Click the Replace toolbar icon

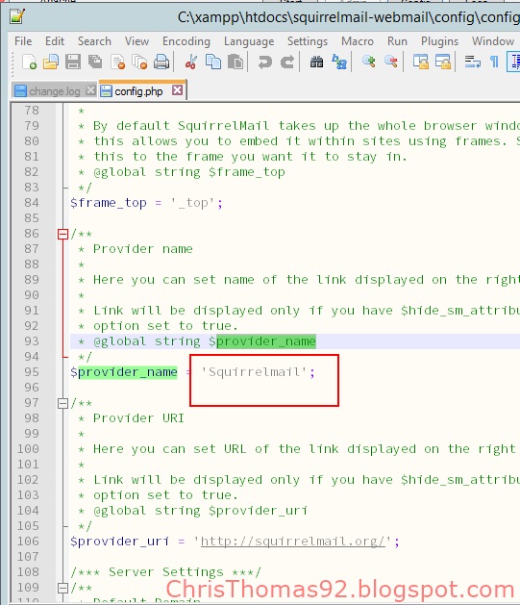pyautogui.click(x=339, y=62)
